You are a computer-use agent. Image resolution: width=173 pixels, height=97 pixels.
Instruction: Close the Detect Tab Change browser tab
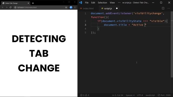pyautogui.click(x=28, y=3)
